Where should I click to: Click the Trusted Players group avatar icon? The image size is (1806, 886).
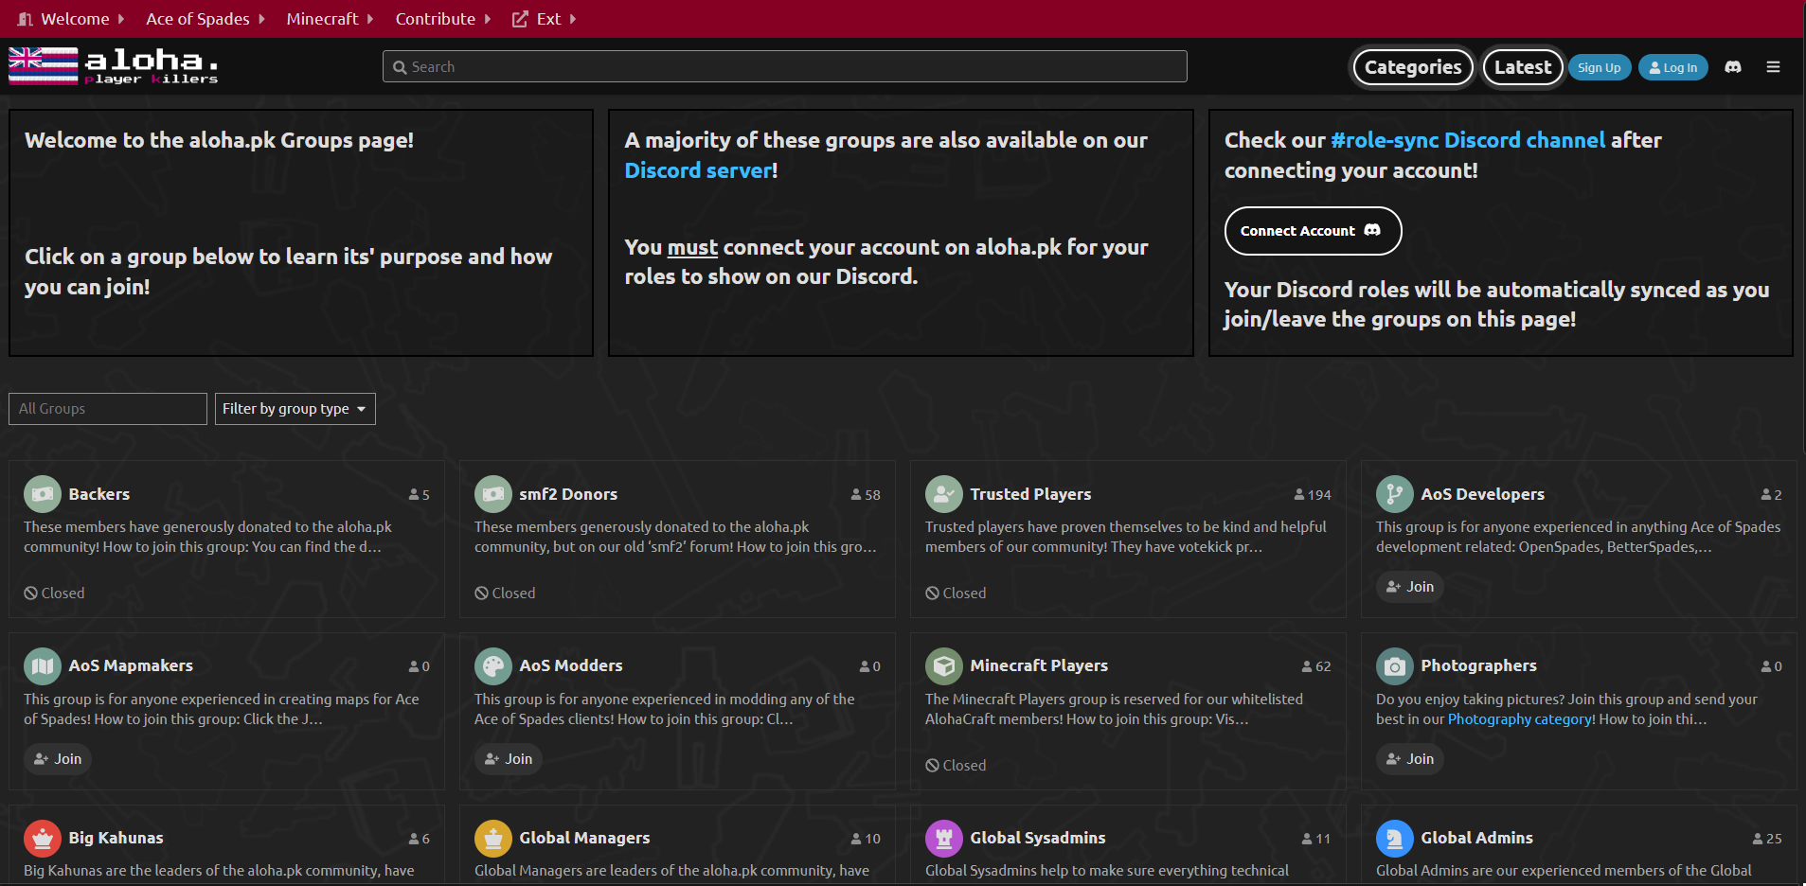[943, 494]
